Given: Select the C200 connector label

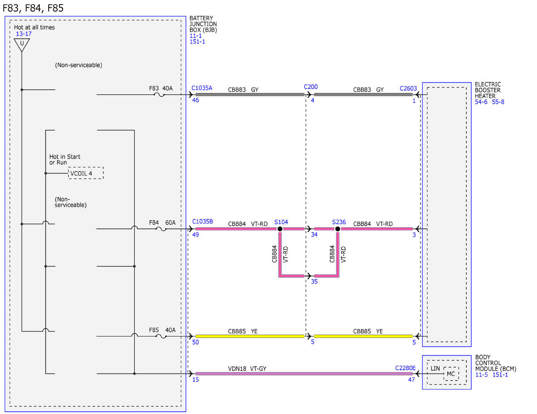Looking at the screenshot, I should (311, 87).
